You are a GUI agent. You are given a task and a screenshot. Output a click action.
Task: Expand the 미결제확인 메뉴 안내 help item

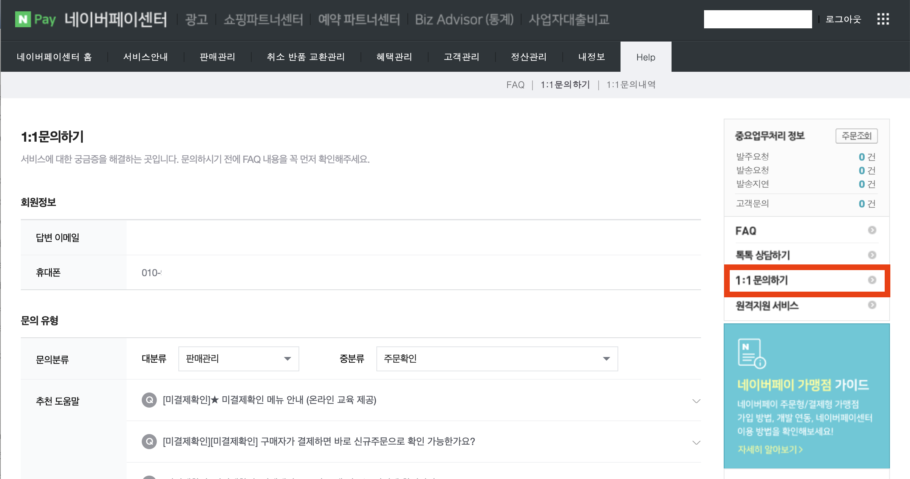[x=696, y=401]
